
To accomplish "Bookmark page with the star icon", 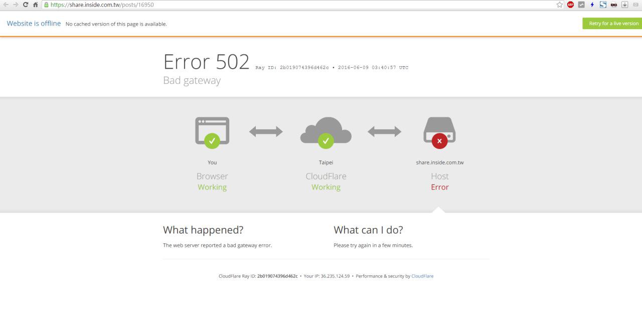I will coord(560,5).
